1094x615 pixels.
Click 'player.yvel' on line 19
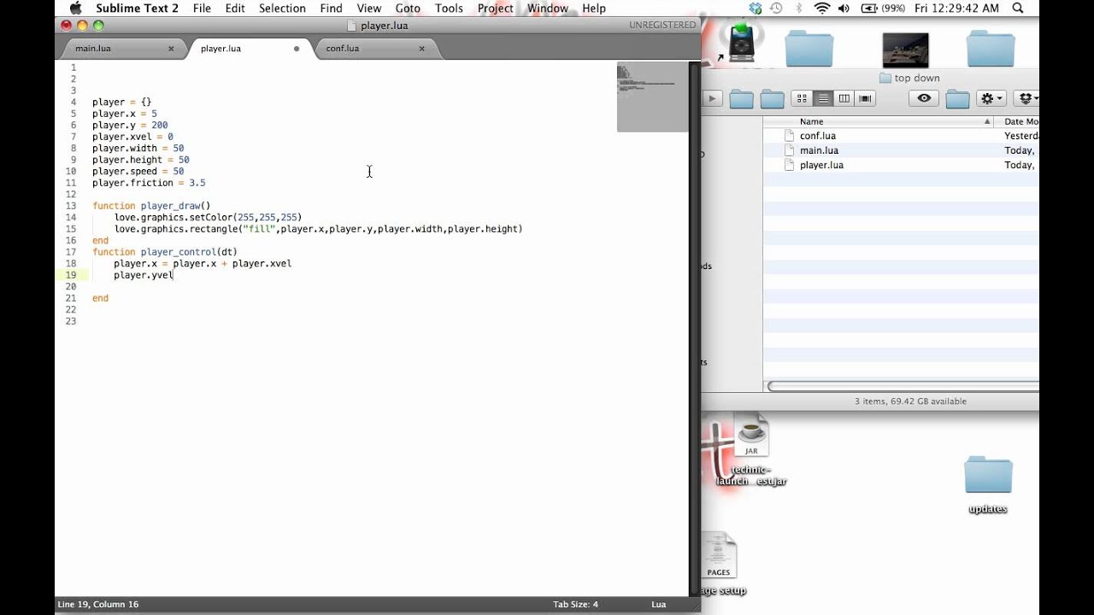pyautogui.click(x=144, y=275)
